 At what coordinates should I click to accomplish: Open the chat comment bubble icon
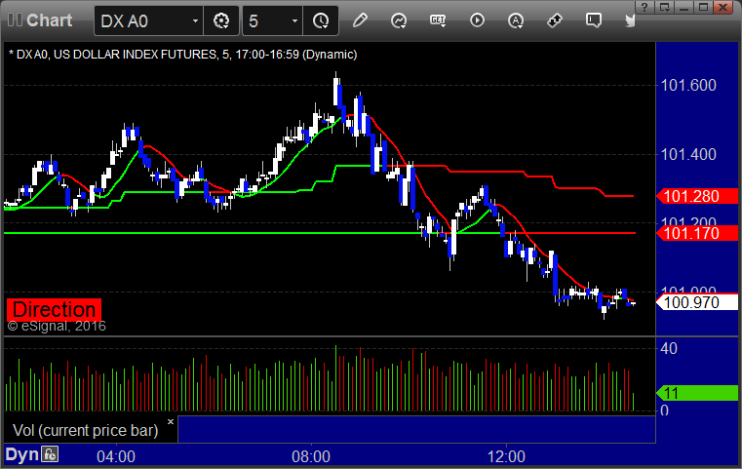pyautogui.click(x=594, y=20)
